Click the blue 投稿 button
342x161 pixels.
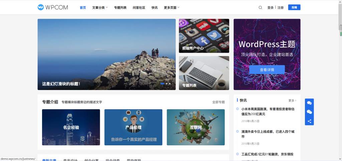tap(294, 7)
